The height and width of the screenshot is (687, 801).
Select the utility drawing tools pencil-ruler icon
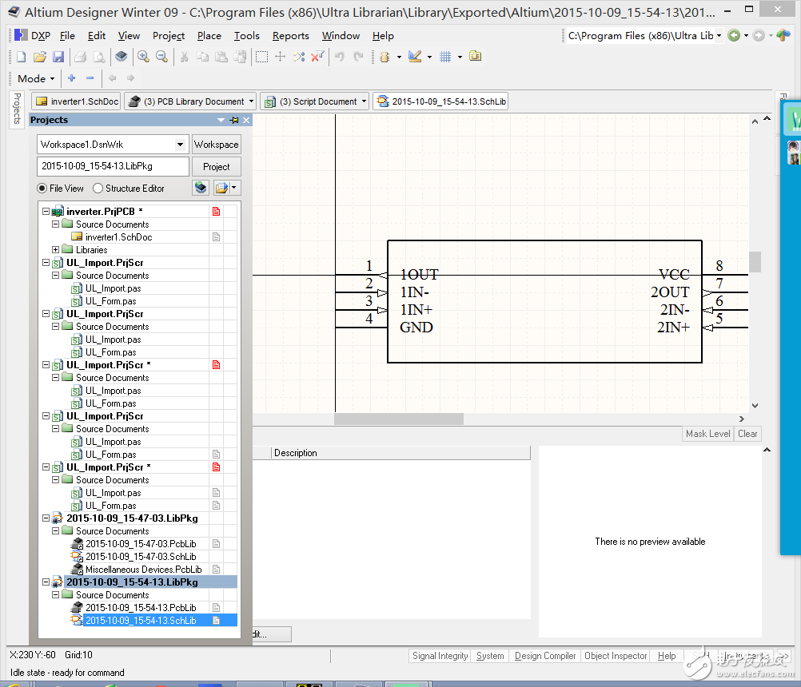coord(415,56)
